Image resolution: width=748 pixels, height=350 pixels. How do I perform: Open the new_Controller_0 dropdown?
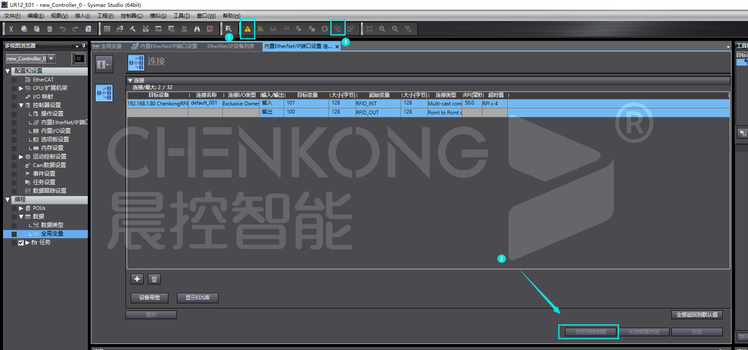(51, 59)
